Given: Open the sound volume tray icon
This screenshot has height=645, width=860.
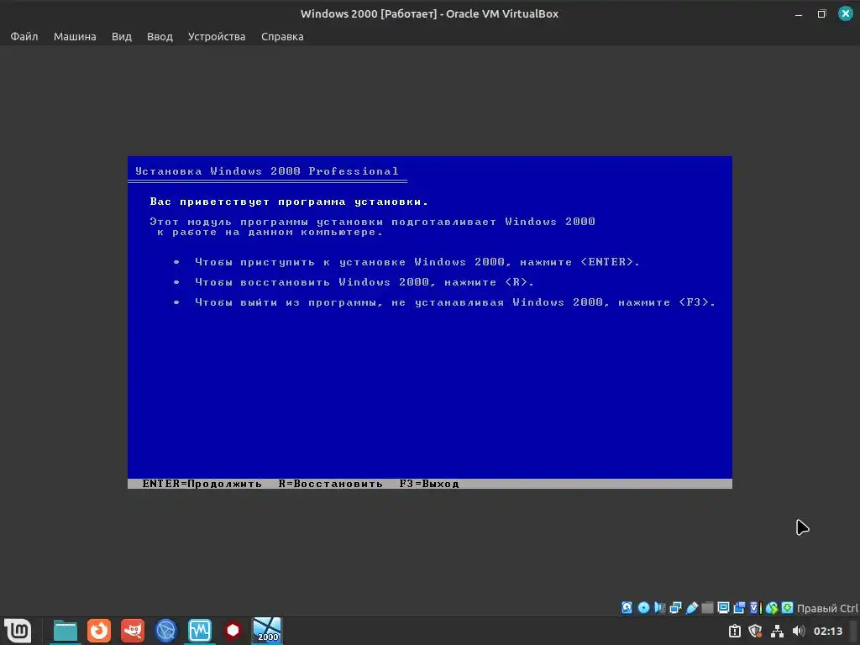Looking at the screenshot, I should coord(799,631).
